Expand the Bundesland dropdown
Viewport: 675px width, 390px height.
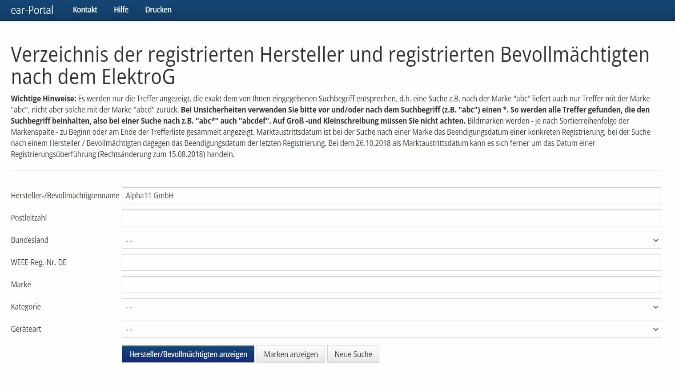tap(391, 240)
